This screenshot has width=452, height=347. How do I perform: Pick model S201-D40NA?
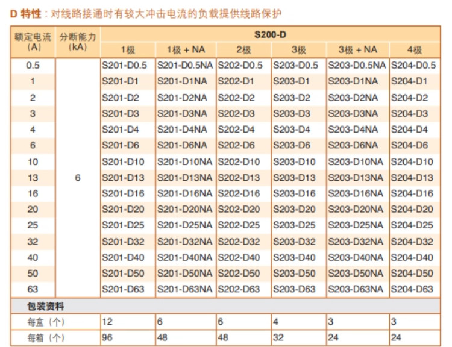pos(185,257)
